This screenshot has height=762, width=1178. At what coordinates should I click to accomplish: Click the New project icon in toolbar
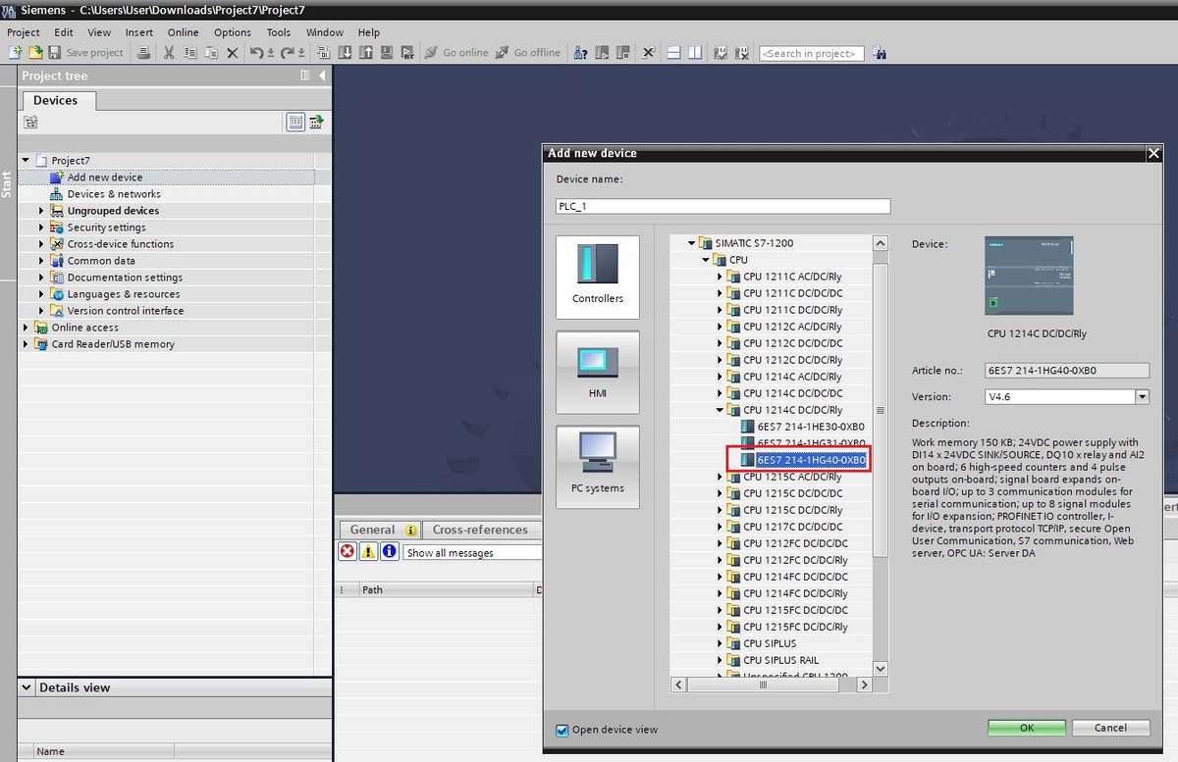click(x=15, y=53)
